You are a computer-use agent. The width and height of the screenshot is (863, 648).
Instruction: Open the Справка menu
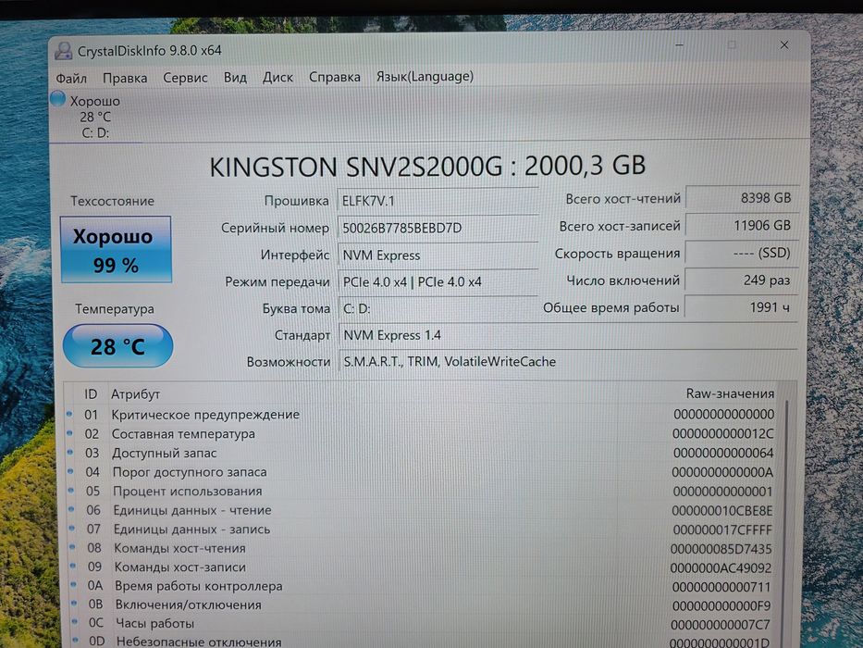tap(335, 77)
